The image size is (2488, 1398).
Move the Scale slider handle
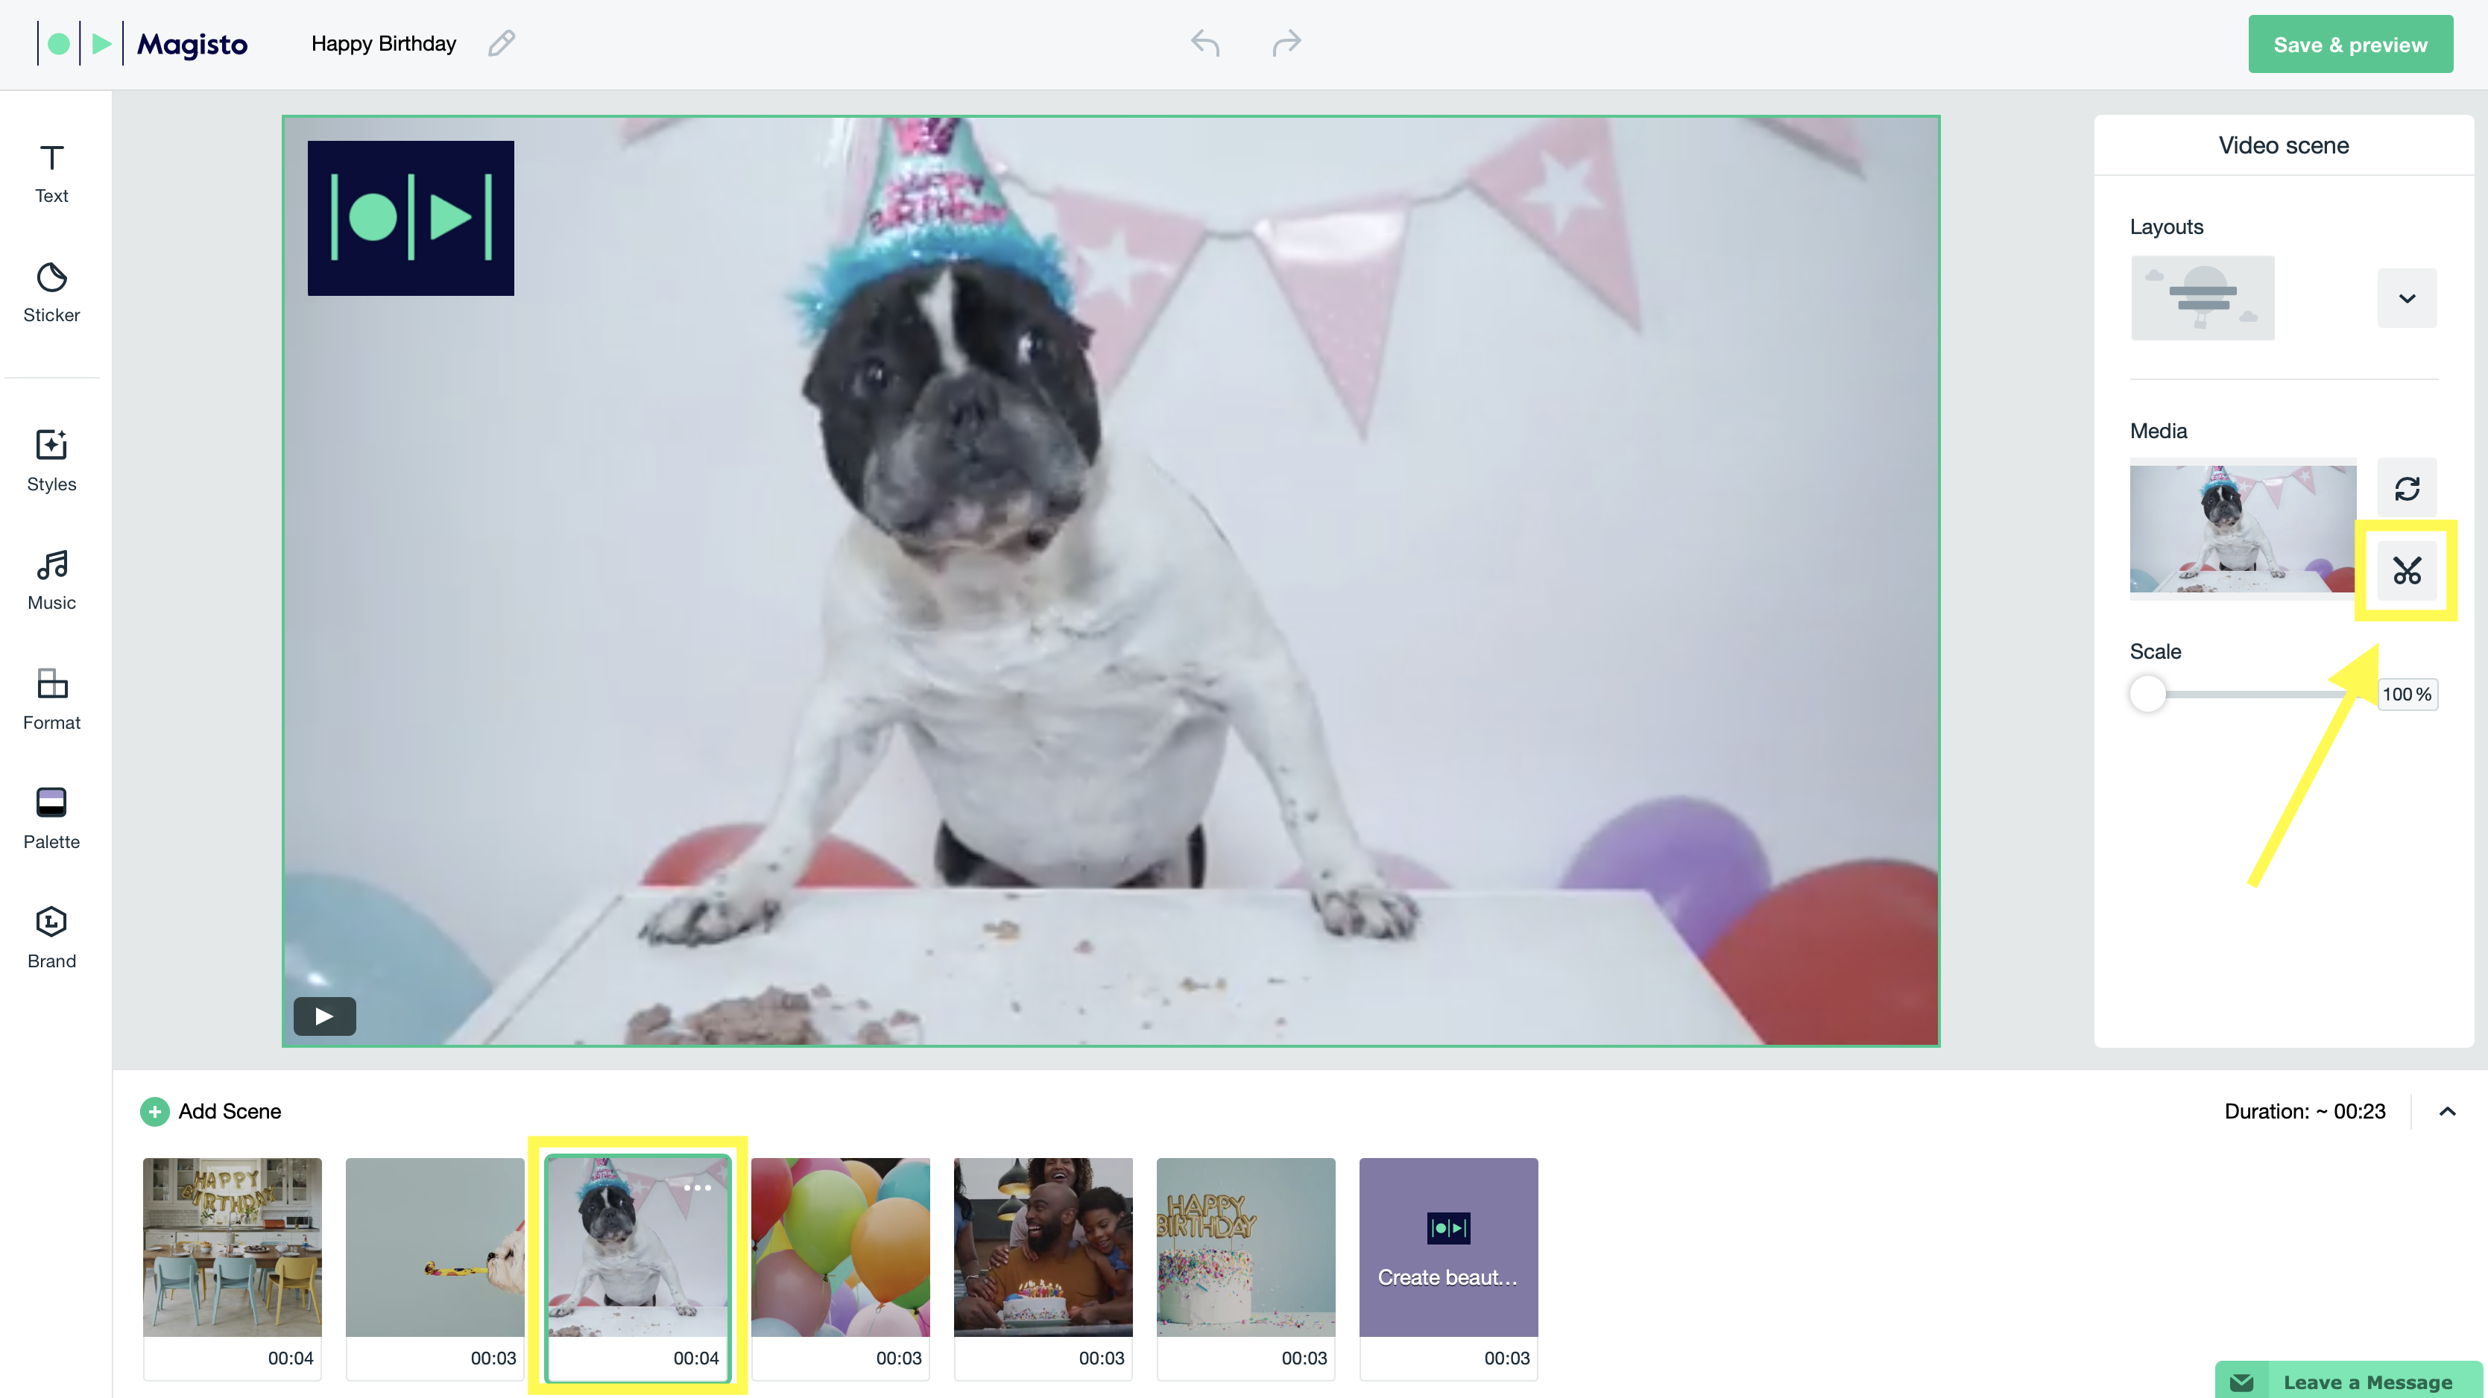[2147, 695]
